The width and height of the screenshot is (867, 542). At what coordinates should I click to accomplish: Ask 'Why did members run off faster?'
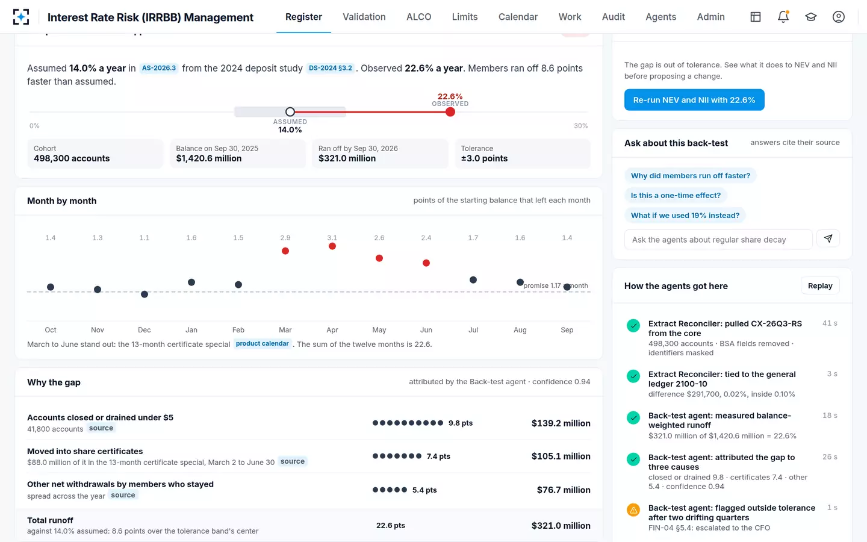(x=691, y=176)
